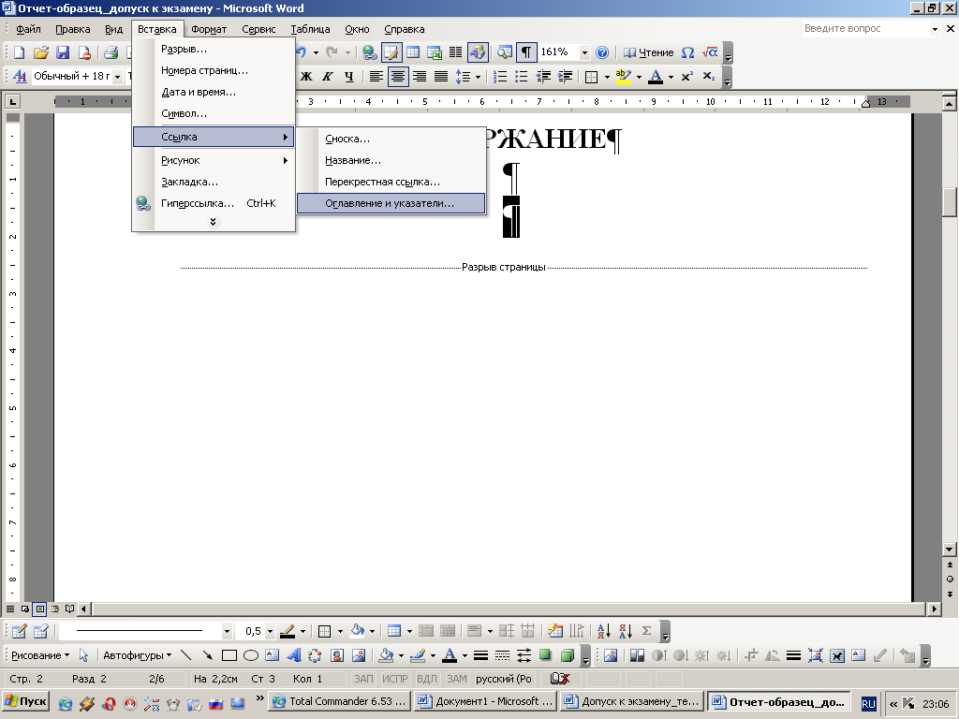This screenshot has width=959, height=719.
Task: Toggle Align Right paragraph alignment
Action: (420, 77)
